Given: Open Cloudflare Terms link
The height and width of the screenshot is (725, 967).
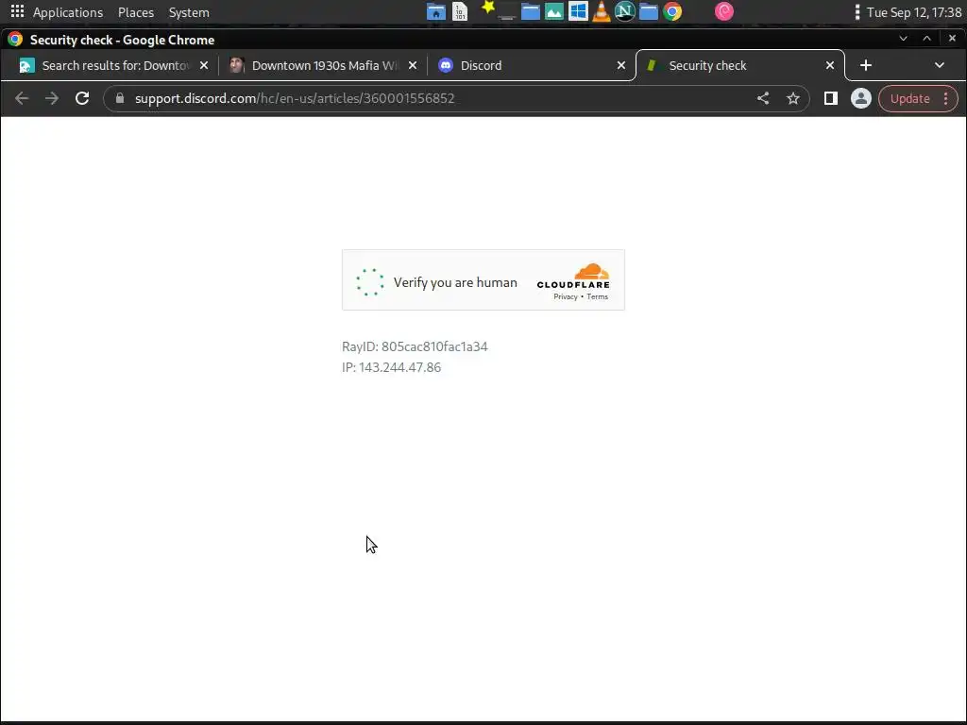Looking at the screenshot, I should tap(597, 297).
